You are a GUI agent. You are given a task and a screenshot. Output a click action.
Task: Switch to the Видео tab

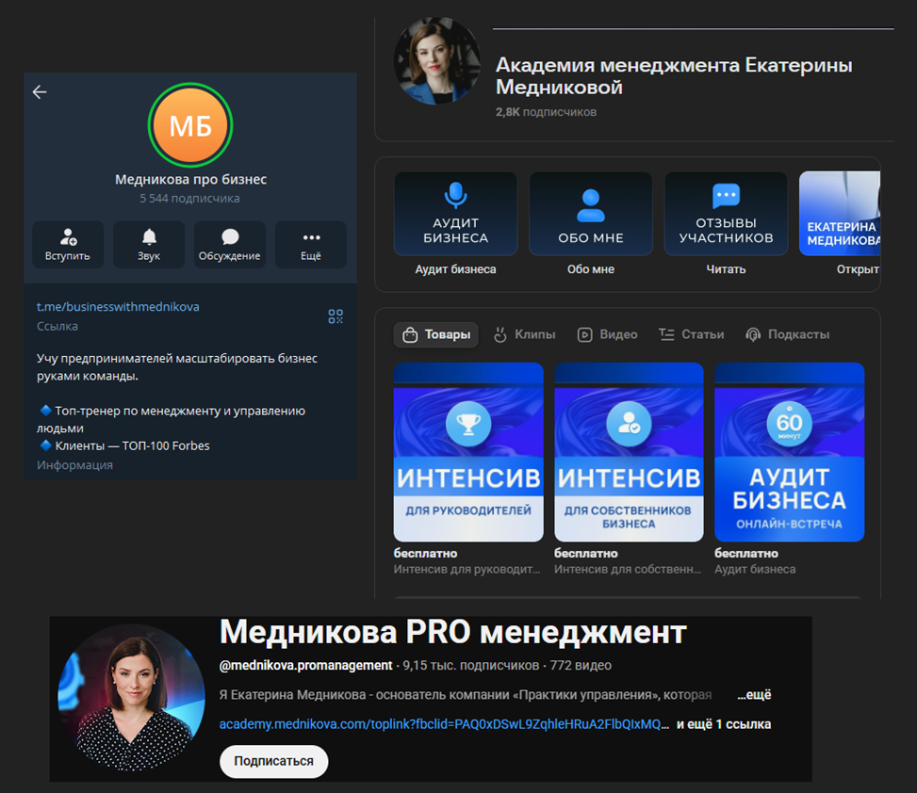tap(608, 334)
